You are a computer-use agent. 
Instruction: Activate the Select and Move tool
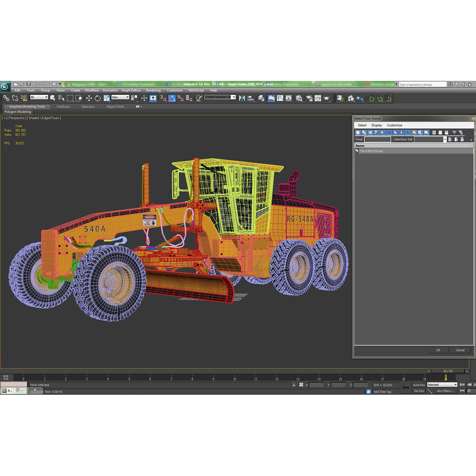(89, 98)
